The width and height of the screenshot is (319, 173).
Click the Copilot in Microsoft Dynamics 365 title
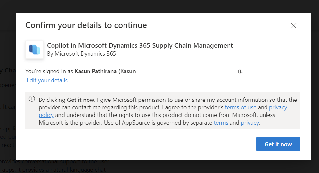tap(140, 46)
